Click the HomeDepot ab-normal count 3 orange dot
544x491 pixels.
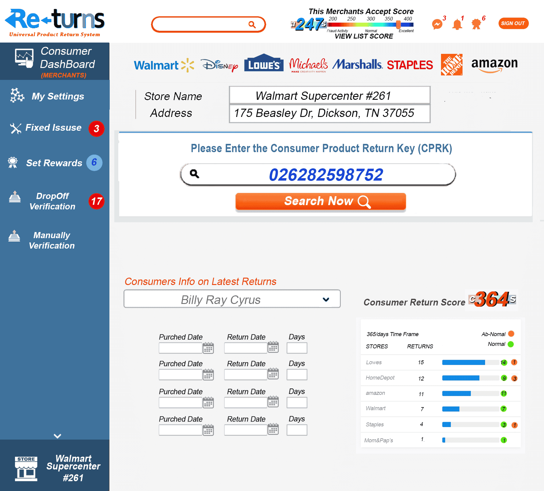tap(515, 379)
